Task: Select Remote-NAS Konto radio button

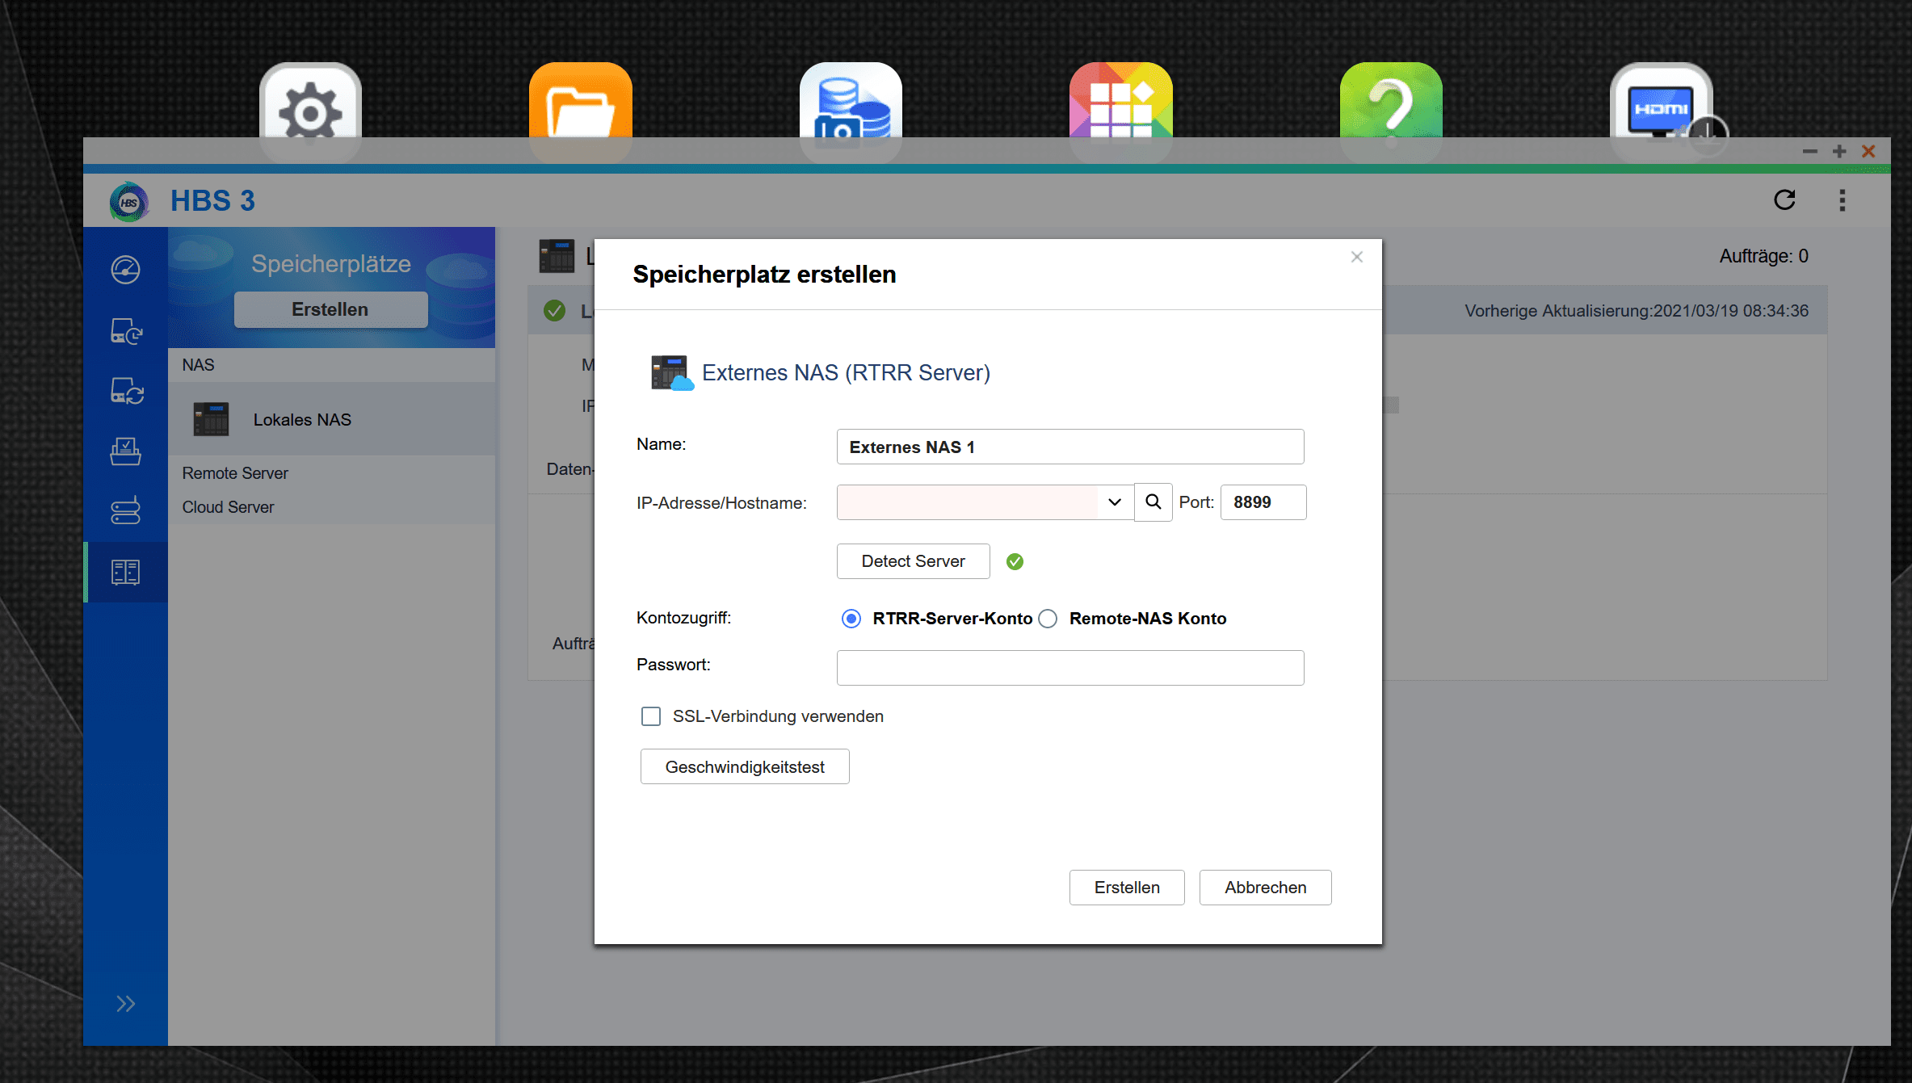Action: click(x=1048, y=619)
